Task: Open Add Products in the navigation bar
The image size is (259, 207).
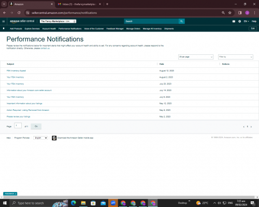Action: click(16, 28)
